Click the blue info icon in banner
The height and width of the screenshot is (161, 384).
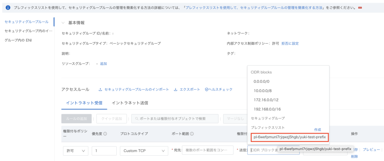[8, 8]
